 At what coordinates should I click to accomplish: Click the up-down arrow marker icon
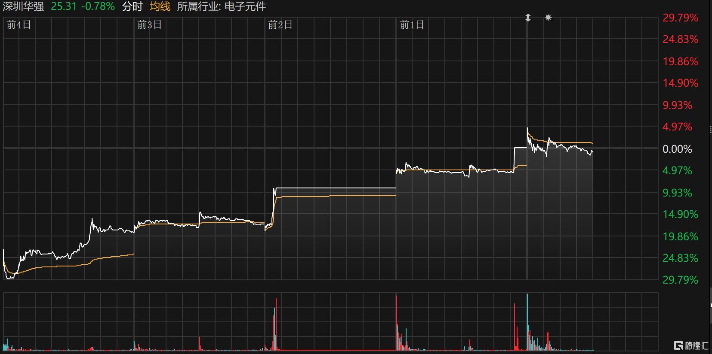pyautogui.click(x=528, y=18)
